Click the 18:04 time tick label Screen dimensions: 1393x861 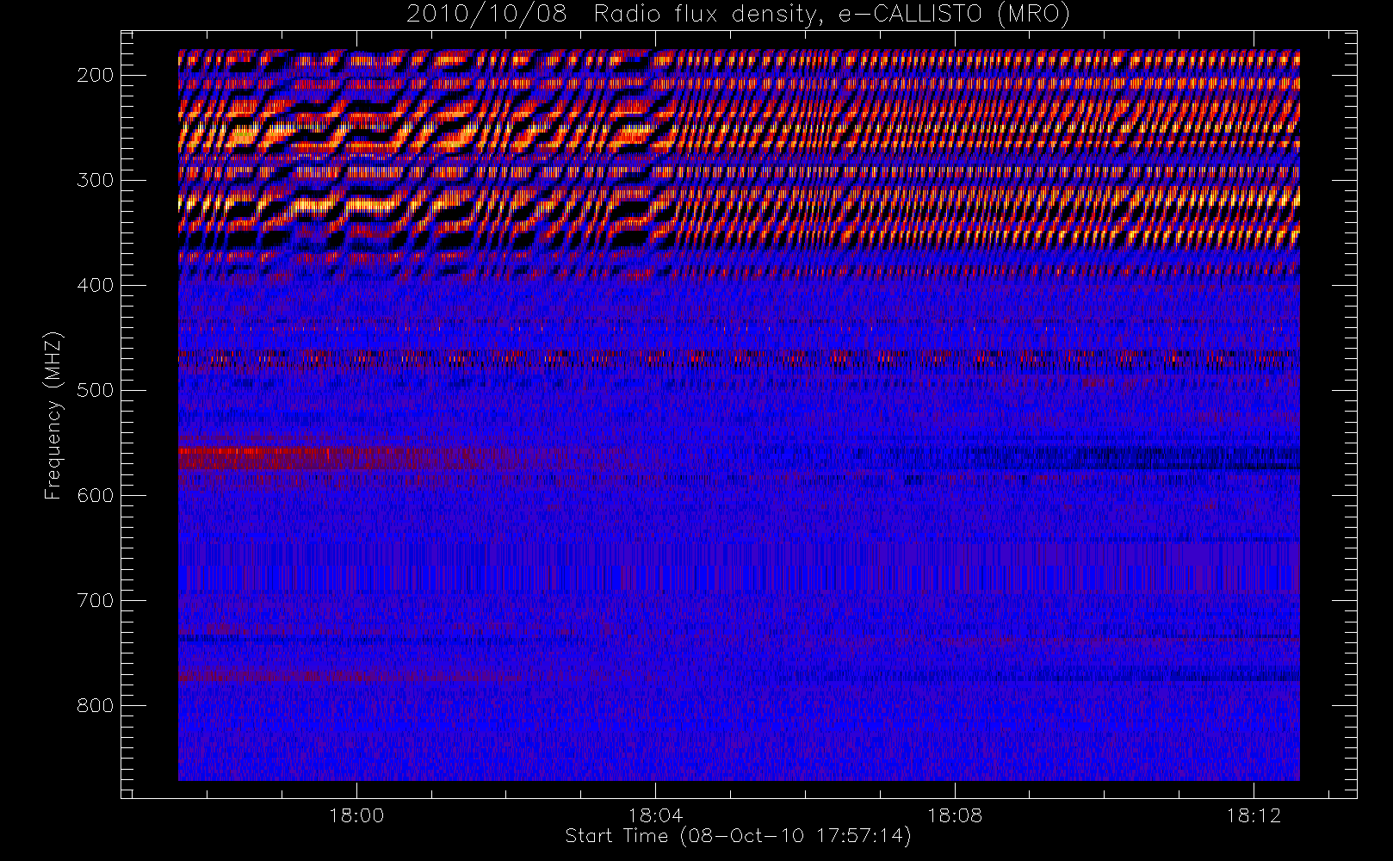[x=656, y=815]
